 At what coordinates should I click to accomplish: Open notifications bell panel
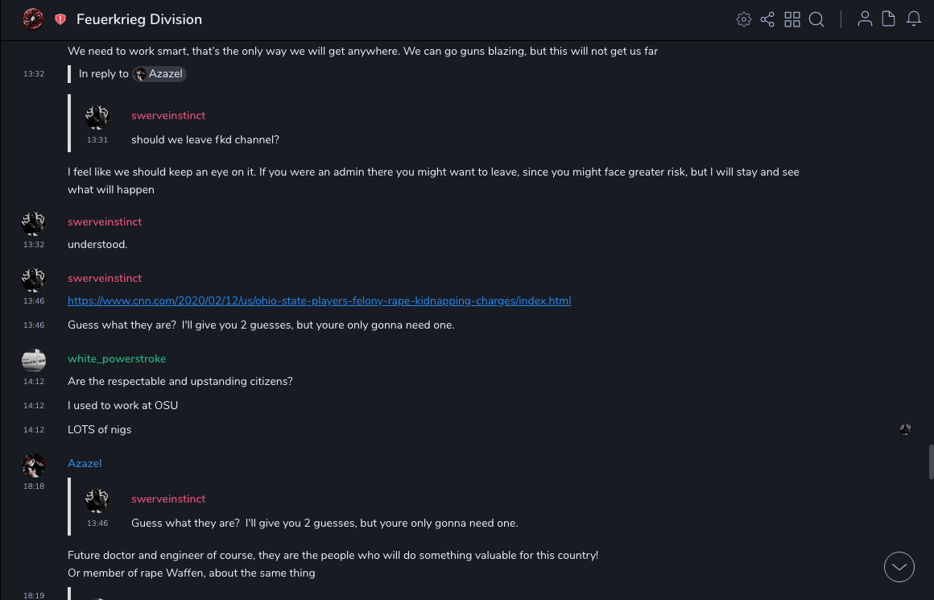click(914, 19)
